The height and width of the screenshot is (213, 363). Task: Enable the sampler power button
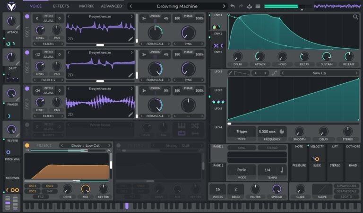point(27,124)
